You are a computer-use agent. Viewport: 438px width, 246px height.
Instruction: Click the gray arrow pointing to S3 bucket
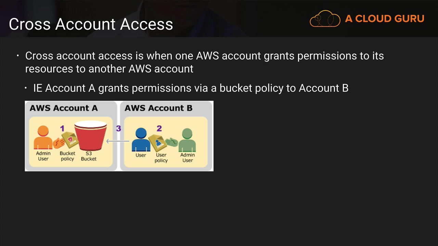click(118, 141)
